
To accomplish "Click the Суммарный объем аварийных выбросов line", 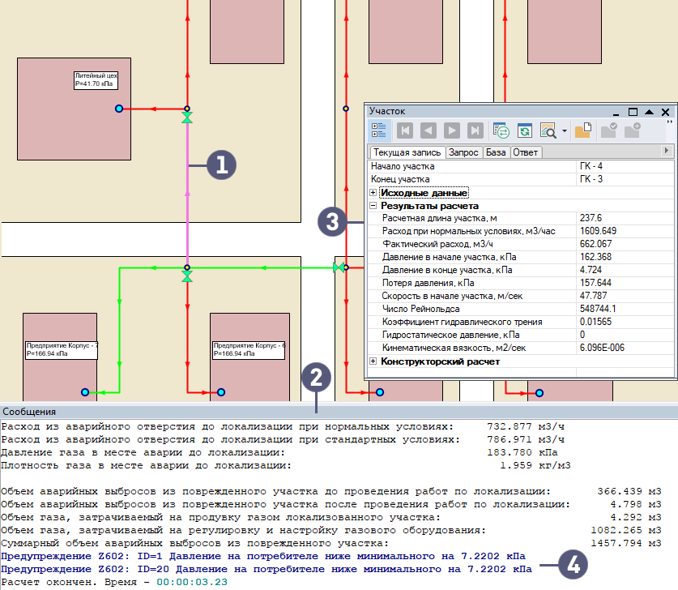I will click(x=331, y=543).
